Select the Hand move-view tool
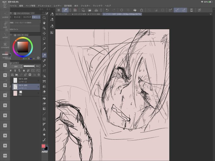This screenshot has width=215, height=161. [44, 23]
